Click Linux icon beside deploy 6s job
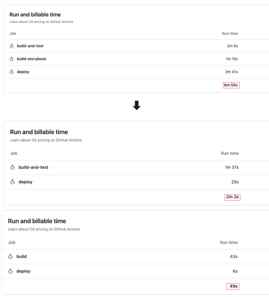The image size is (269, 297). [11, 271]
